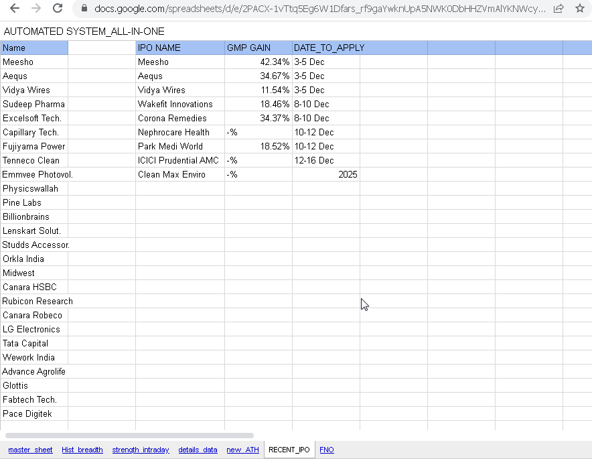Open the master_sheet tab
The width and height of the screenshot is (592, 459).
(30, 450)
